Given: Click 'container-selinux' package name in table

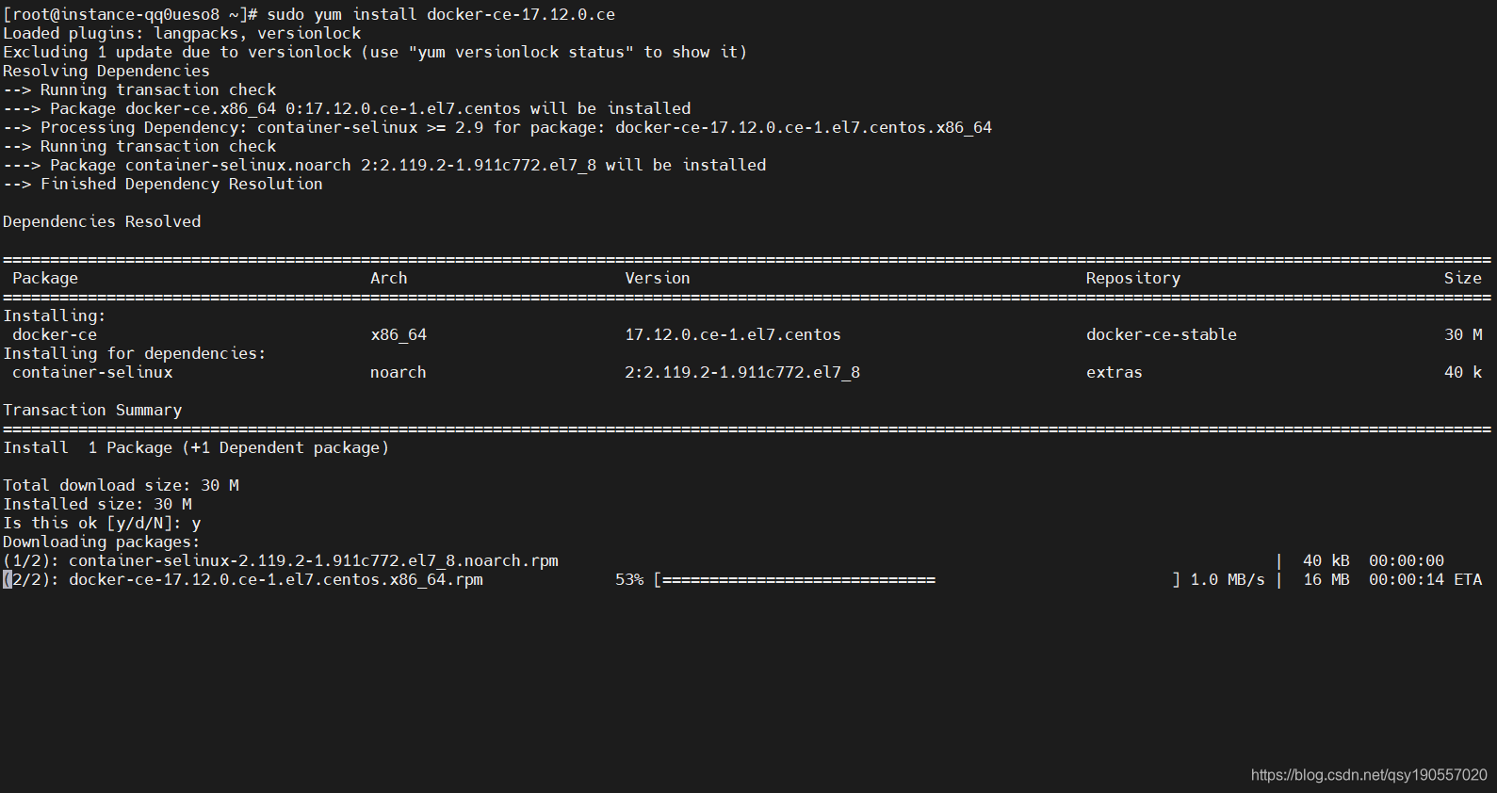Looking at the screenshot, I should tap(92, 372).
